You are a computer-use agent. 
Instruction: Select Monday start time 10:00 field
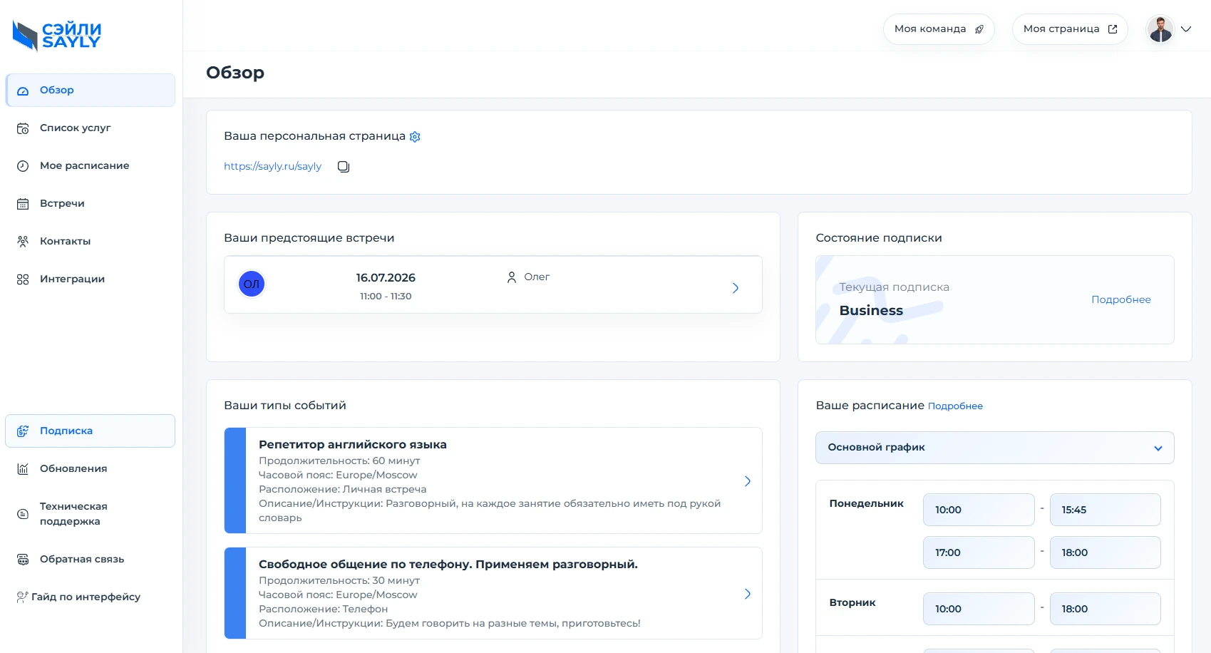979,510
